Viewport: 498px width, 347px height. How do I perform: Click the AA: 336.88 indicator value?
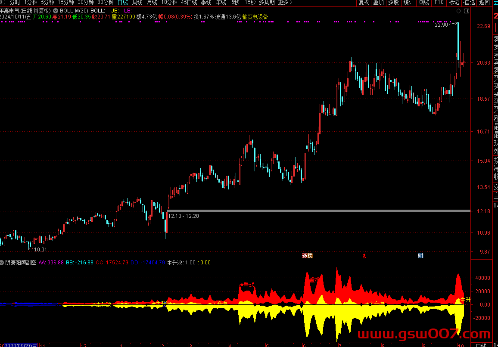coord(51,263)
